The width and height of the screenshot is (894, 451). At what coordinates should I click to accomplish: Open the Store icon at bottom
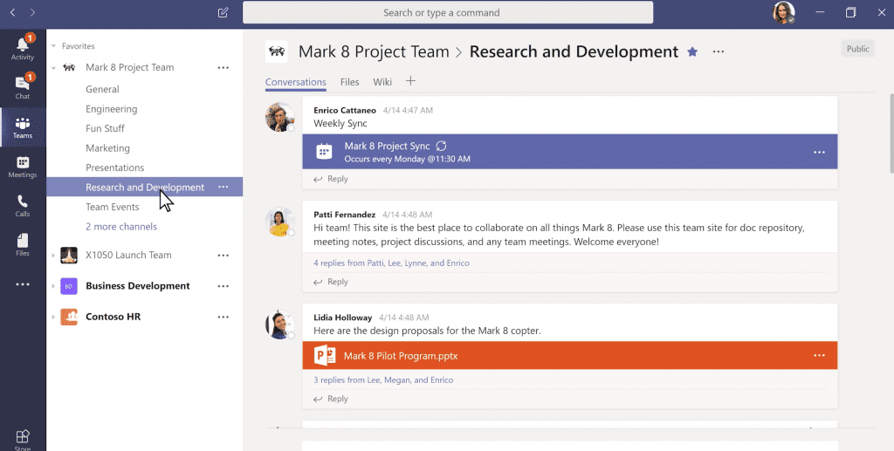[x=23, y=439]
